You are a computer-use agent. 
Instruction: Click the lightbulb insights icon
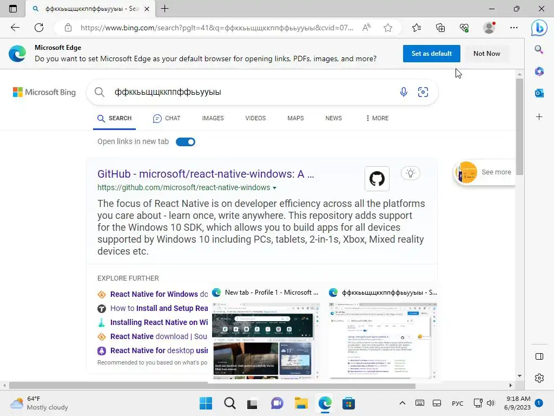[410, 173]
